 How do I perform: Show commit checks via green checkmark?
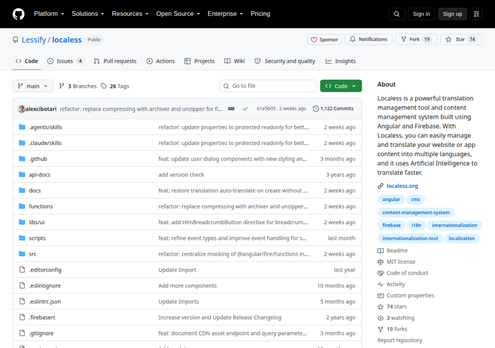pyautogui.click(x=245, y=109)
